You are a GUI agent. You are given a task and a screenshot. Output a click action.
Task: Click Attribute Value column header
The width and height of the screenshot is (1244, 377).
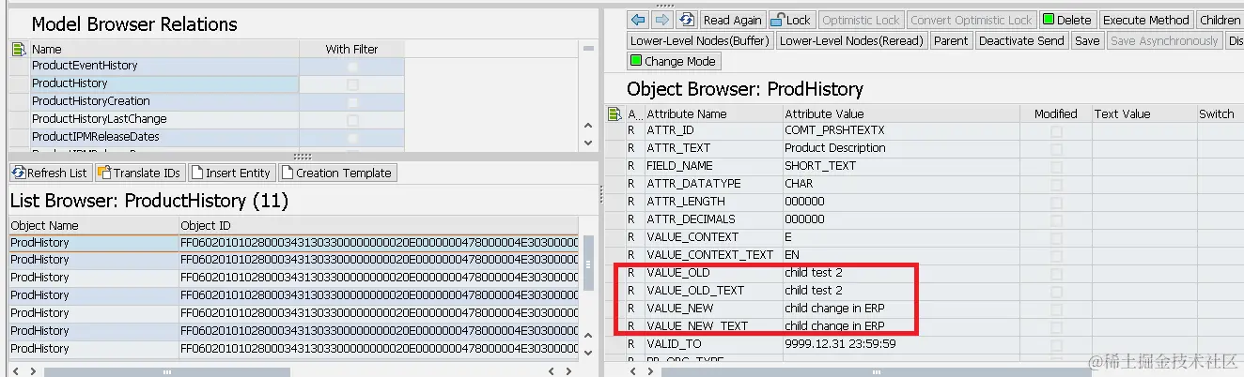901,114
